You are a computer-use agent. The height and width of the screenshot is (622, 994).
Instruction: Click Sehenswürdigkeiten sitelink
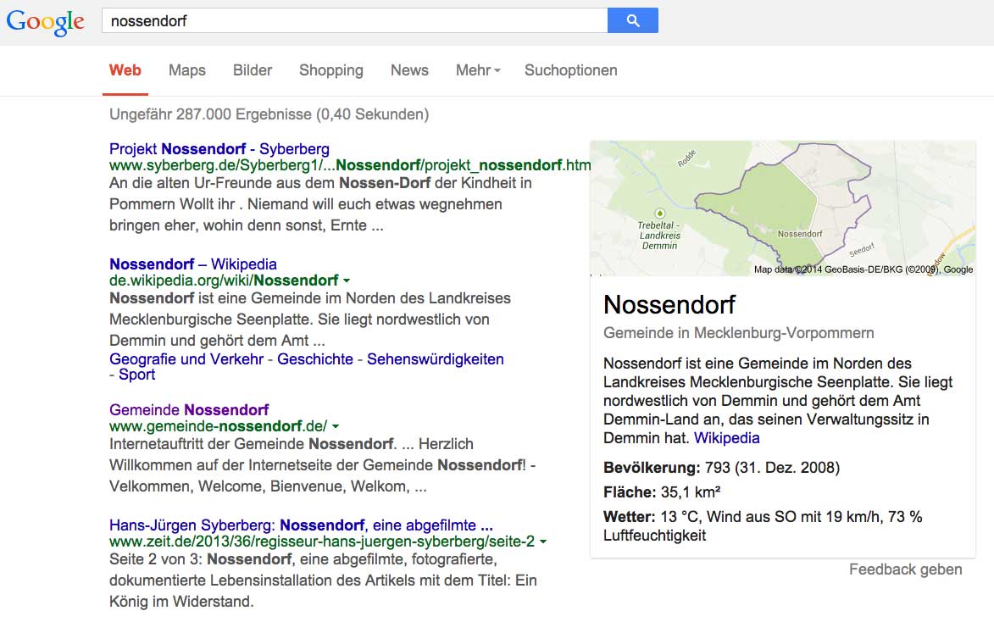coord(435,359)
